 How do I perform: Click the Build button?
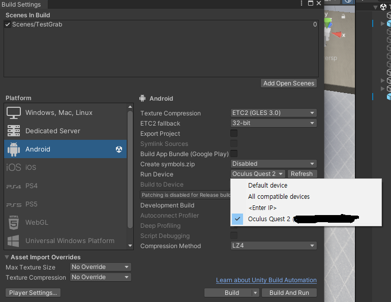point(228,293)
